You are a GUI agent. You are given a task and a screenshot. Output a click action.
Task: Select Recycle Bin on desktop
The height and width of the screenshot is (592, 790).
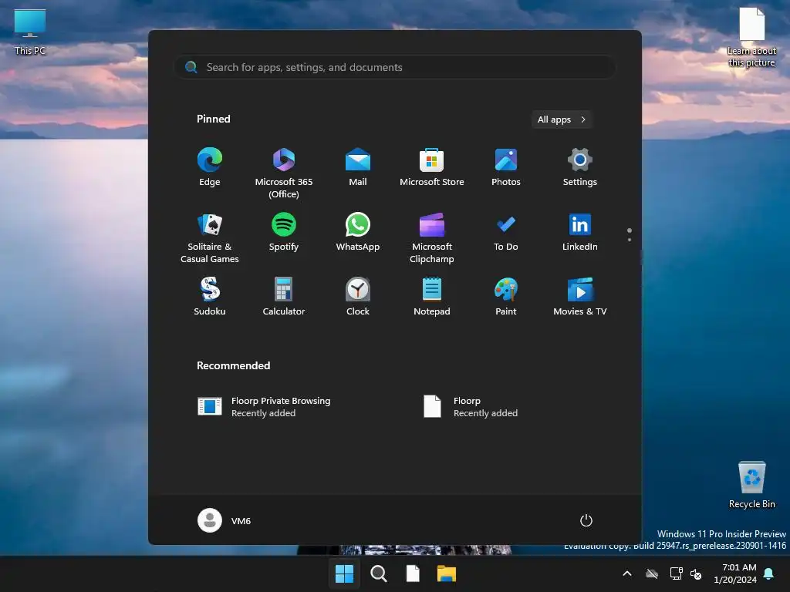coord(751,485)
